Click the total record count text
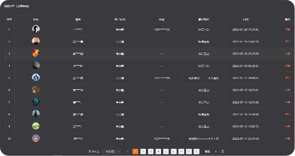This screenshot has width=295, height=156. 94,152
